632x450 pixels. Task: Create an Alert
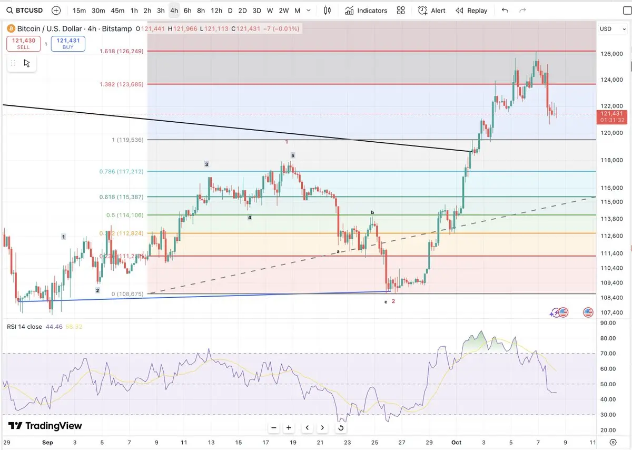(x=431, y=11)
